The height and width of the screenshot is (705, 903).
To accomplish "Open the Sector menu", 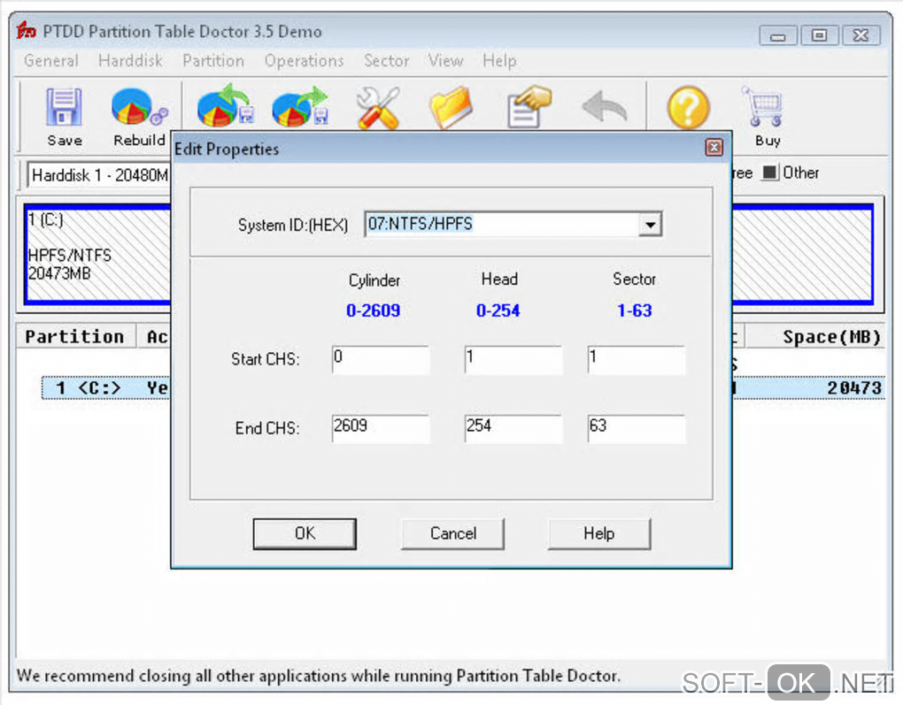I will click(x=386, y=60).
